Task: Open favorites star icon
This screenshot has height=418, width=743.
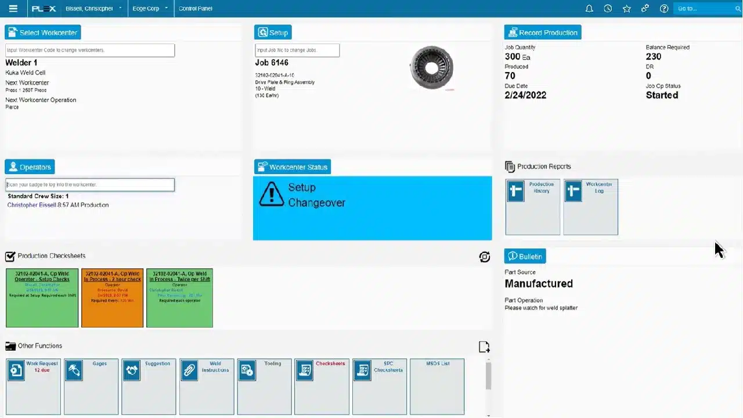Action: point(626,9)
